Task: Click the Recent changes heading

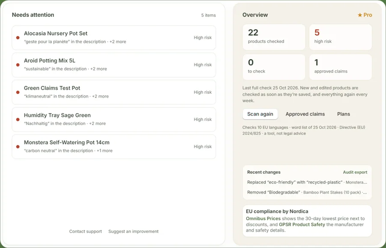Action: [x=264, y=172]
